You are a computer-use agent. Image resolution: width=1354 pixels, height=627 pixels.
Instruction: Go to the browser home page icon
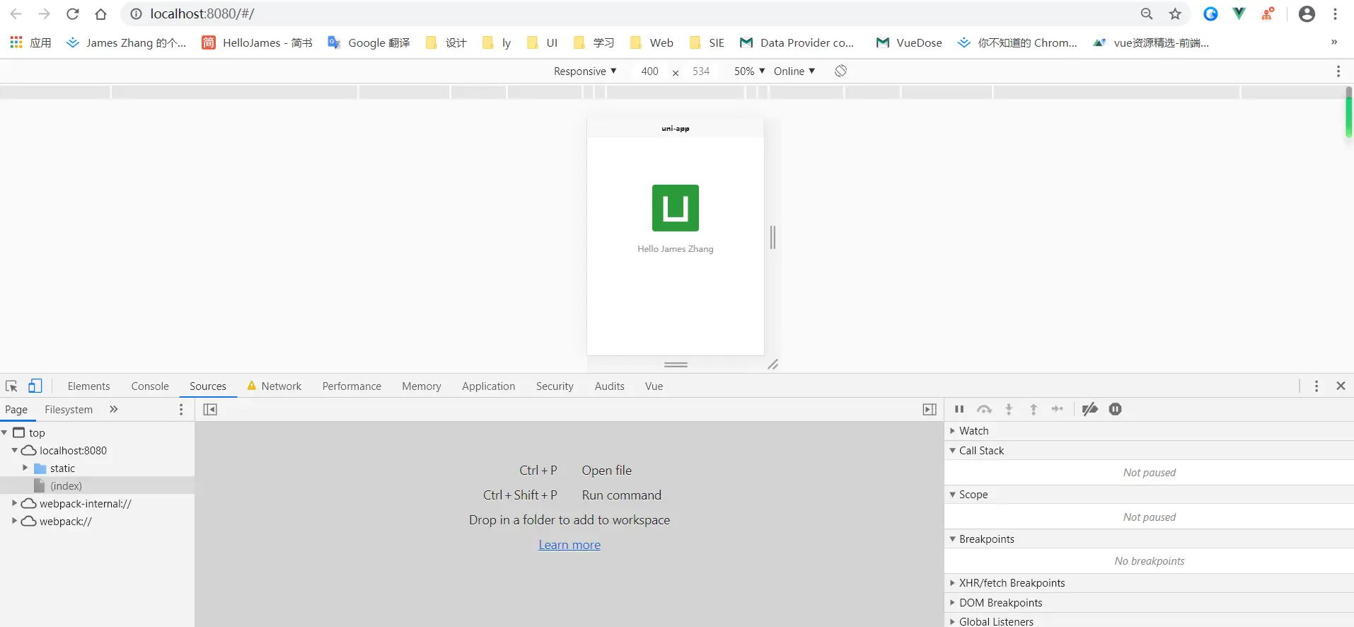(100, 14)
